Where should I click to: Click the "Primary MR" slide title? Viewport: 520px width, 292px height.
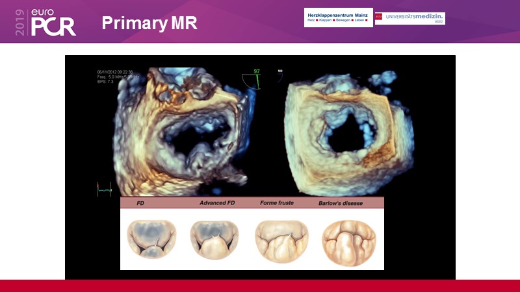(149, 23)
